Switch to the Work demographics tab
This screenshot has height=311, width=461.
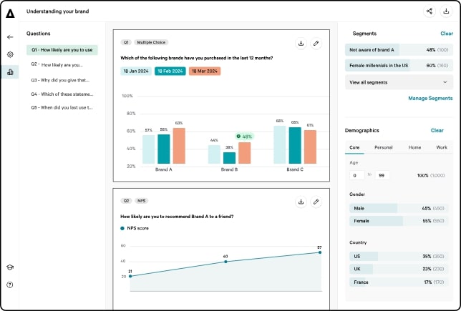[442, 147]
